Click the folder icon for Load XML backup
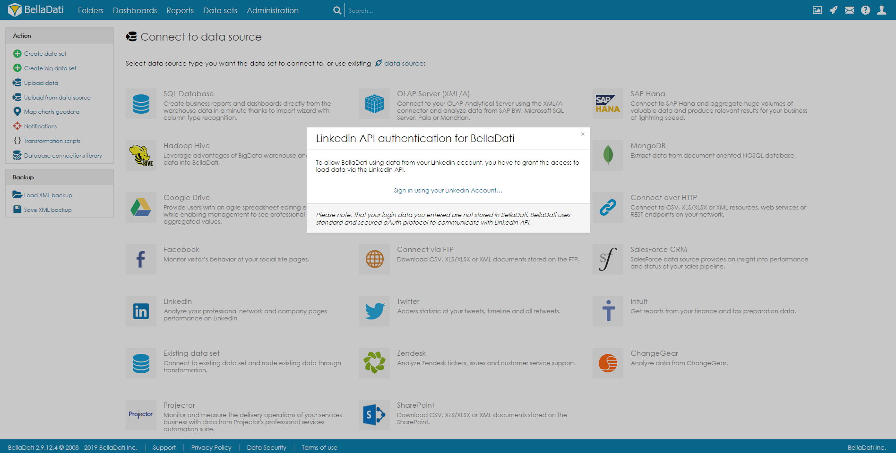This screenshot has height=453, width=896. click(17, 194)
